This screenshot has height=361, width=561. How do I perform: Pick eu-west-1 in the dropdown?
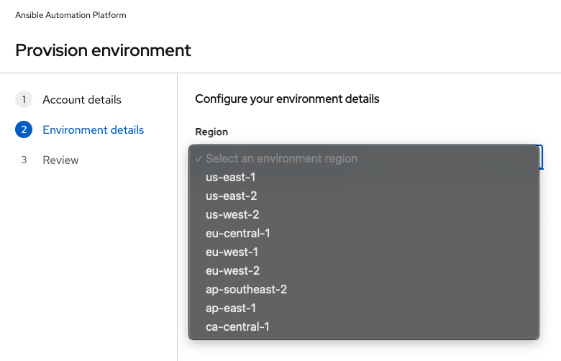364,252
